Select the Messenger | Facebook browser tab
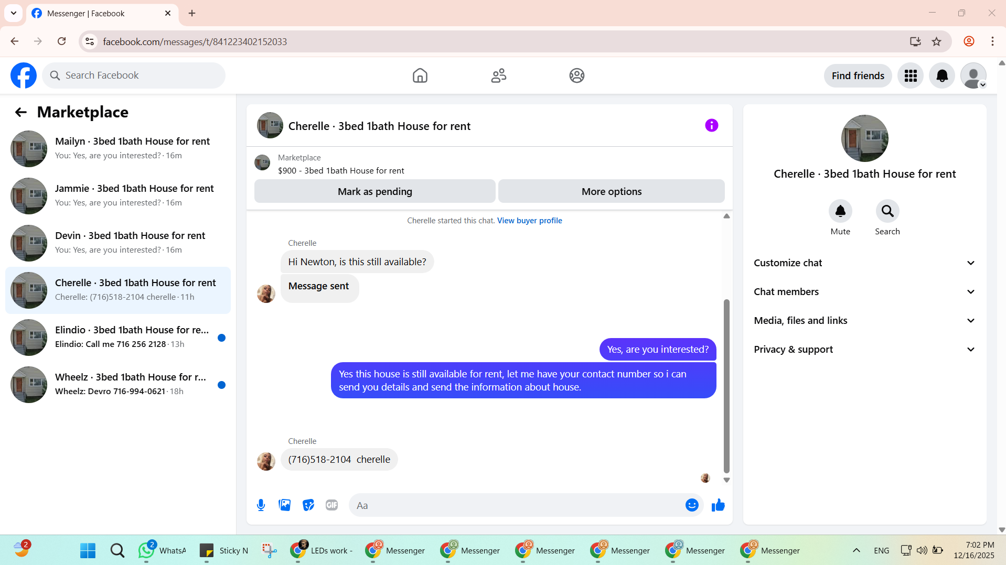 pos(102,13)
